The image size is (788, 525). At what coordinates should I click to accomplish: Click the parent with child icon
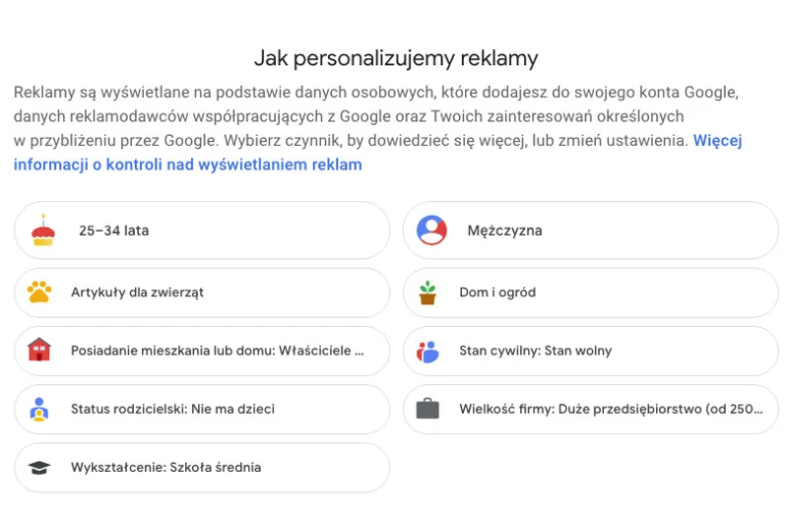coord(39,409)
